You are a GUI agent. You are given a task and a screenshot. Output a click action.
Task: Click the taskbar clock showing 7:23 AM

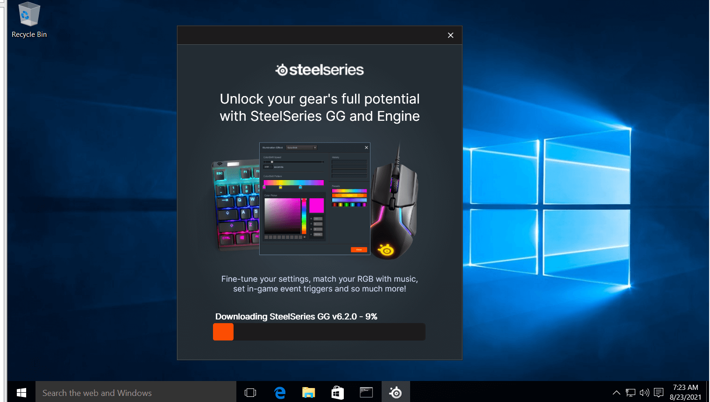click(685, 392)
